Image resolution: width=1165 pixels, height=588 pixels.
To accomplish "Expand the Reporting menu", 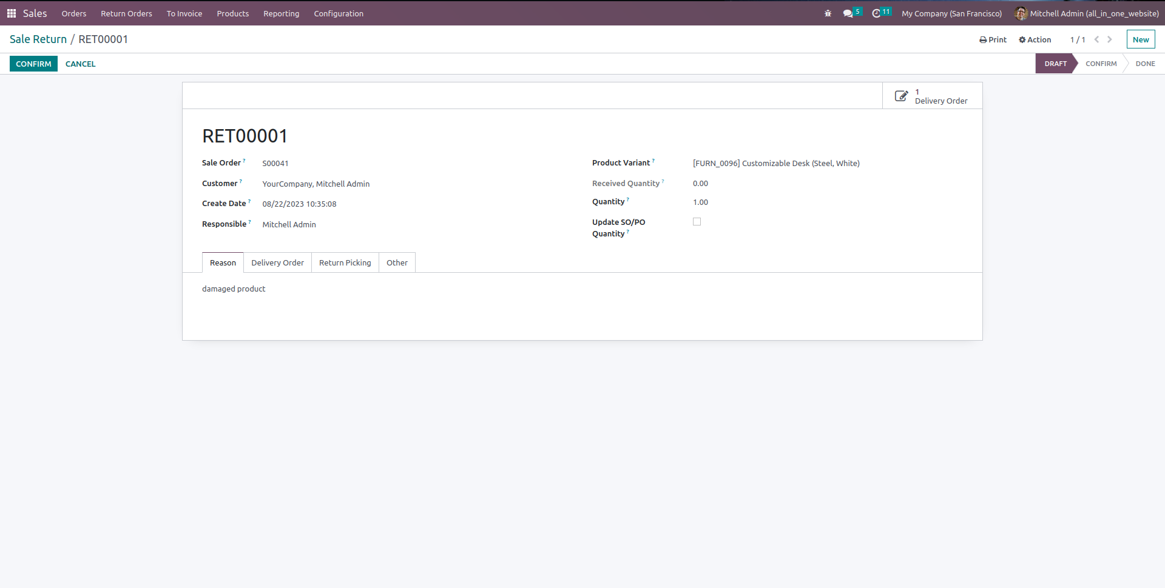I will pyautogui.click(x=282, y=13).
